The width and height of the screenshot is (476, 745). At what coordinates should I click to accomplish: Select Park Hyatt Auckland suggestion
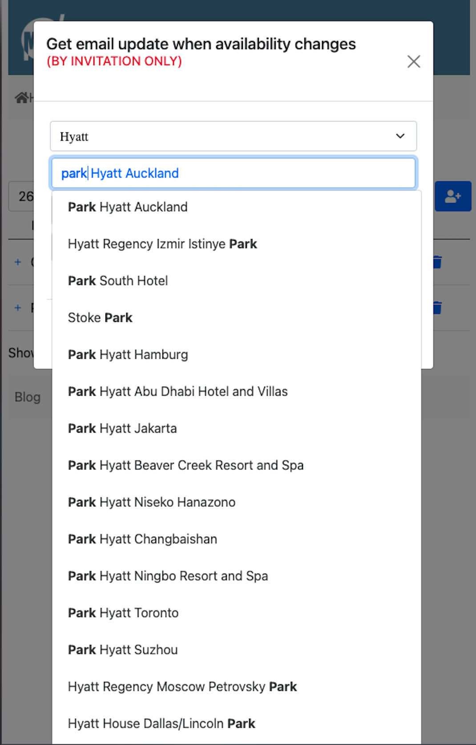click(x=236, y=207)
